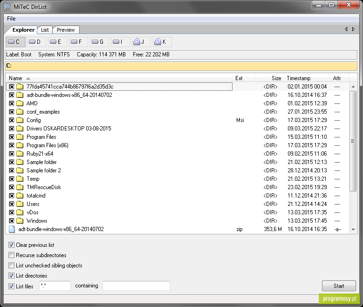Switch to the List tab
Image resolution: width=363 pixels, height=307 pixels.
coord(45,30)
